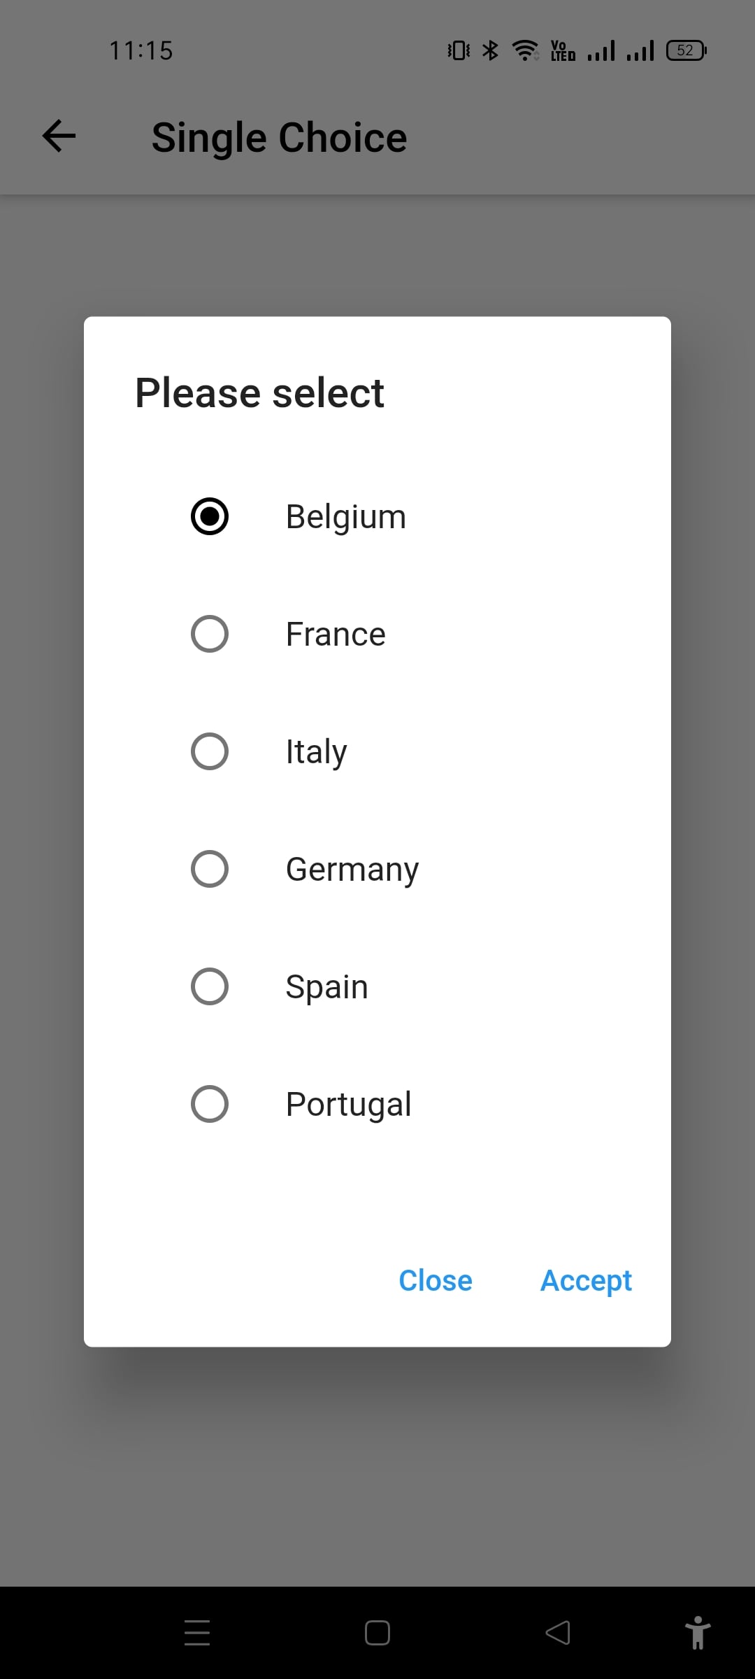Screen dimensions: 755x1679
Task: Select the Belgium radio button
Action: [x=210, y=516]
